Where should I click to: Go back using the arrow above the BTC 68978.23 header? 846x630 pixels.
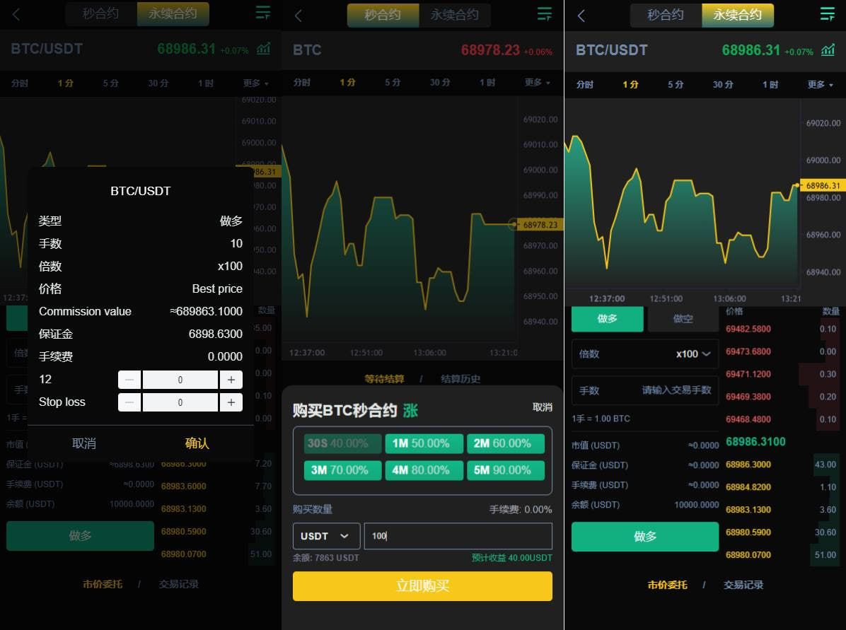[x=299, y=16]
